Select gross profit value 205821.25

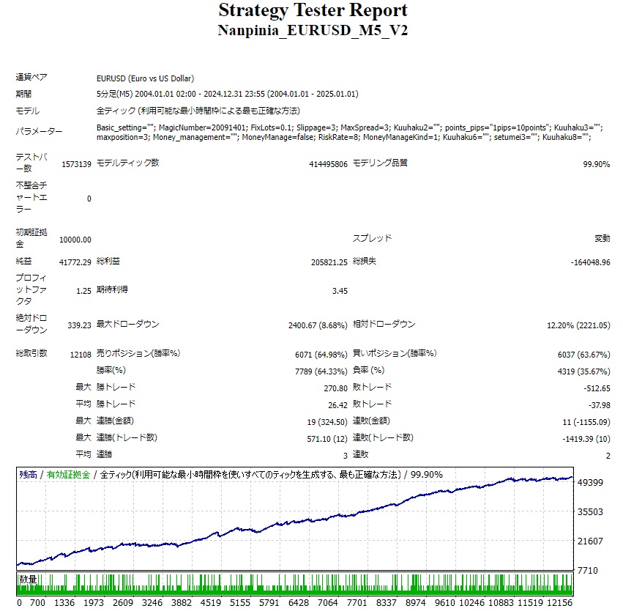point(329,262)
